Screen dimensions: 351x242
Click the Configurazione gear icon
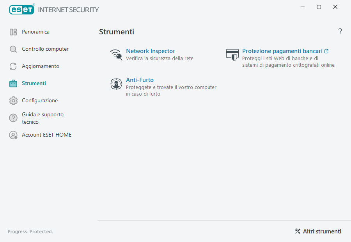tap(13, 100)
